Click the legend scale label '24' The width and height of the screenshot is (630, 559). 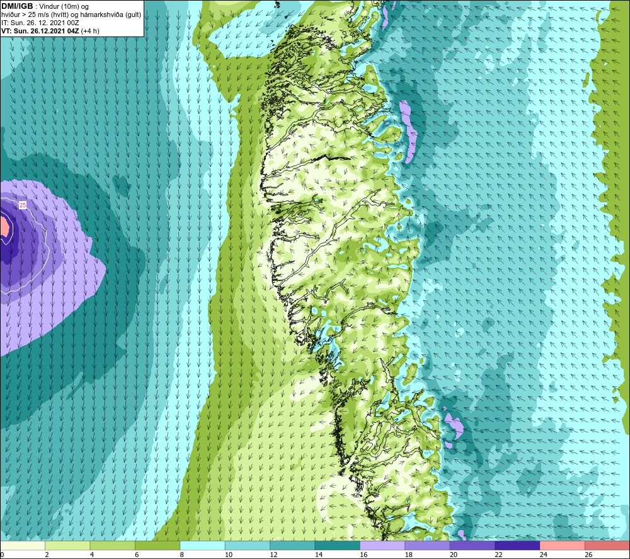(x=544, y=555)
